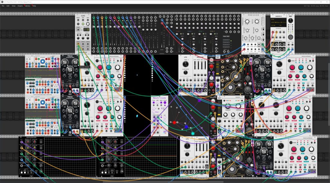
Task: Toggle the lit green RUN button on CLKD
Action: click(83, 24)
